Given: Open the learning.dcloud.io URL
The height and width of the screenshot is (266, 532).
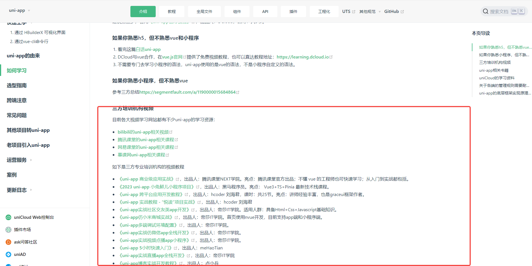Looking at the screenshot, I should [x=303, y=57].
